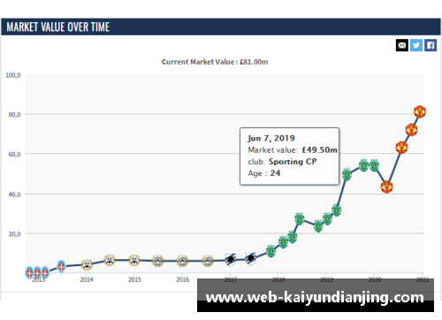Select the raised red-cross marker in mid-2013
Image resolution: width=442 pixels, height=320 pixels.
click(61, 266)
